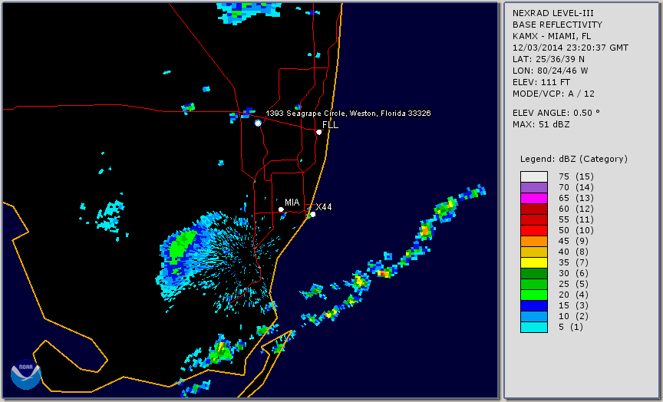Viewport: 663px width, 402px height.
Task: Select the 20 dBZ bright green swatch
Action: click(534, 295)
